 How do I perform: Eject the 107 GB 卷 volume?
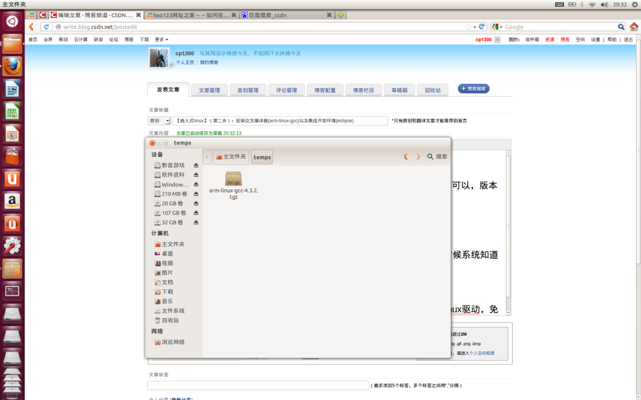point(196,213)
